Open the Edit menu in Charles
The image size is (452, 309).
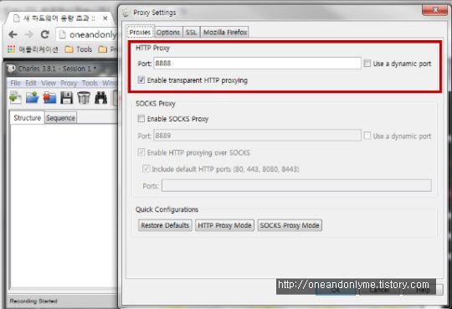pos(31,84)
